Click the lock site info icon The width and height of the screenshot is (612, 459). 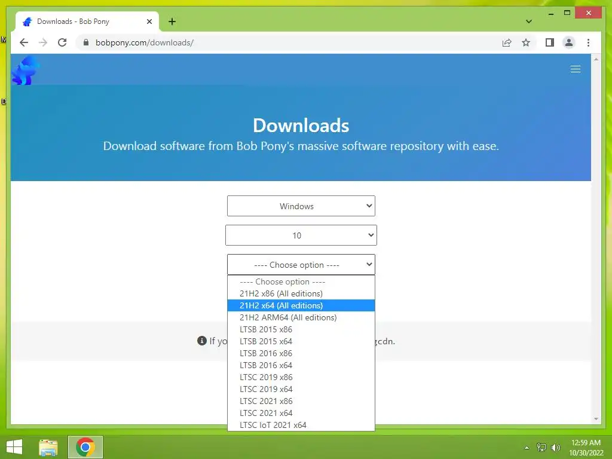pyautogui.click(x=86, y=42)
